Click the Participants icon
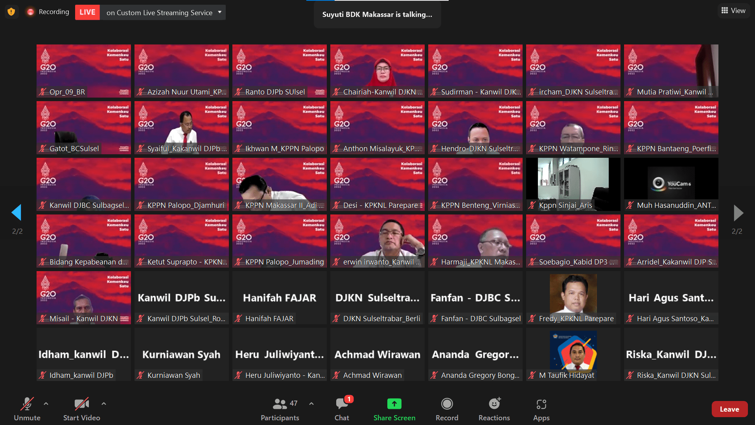Screen dimensions: 755x425 point(280,404)
